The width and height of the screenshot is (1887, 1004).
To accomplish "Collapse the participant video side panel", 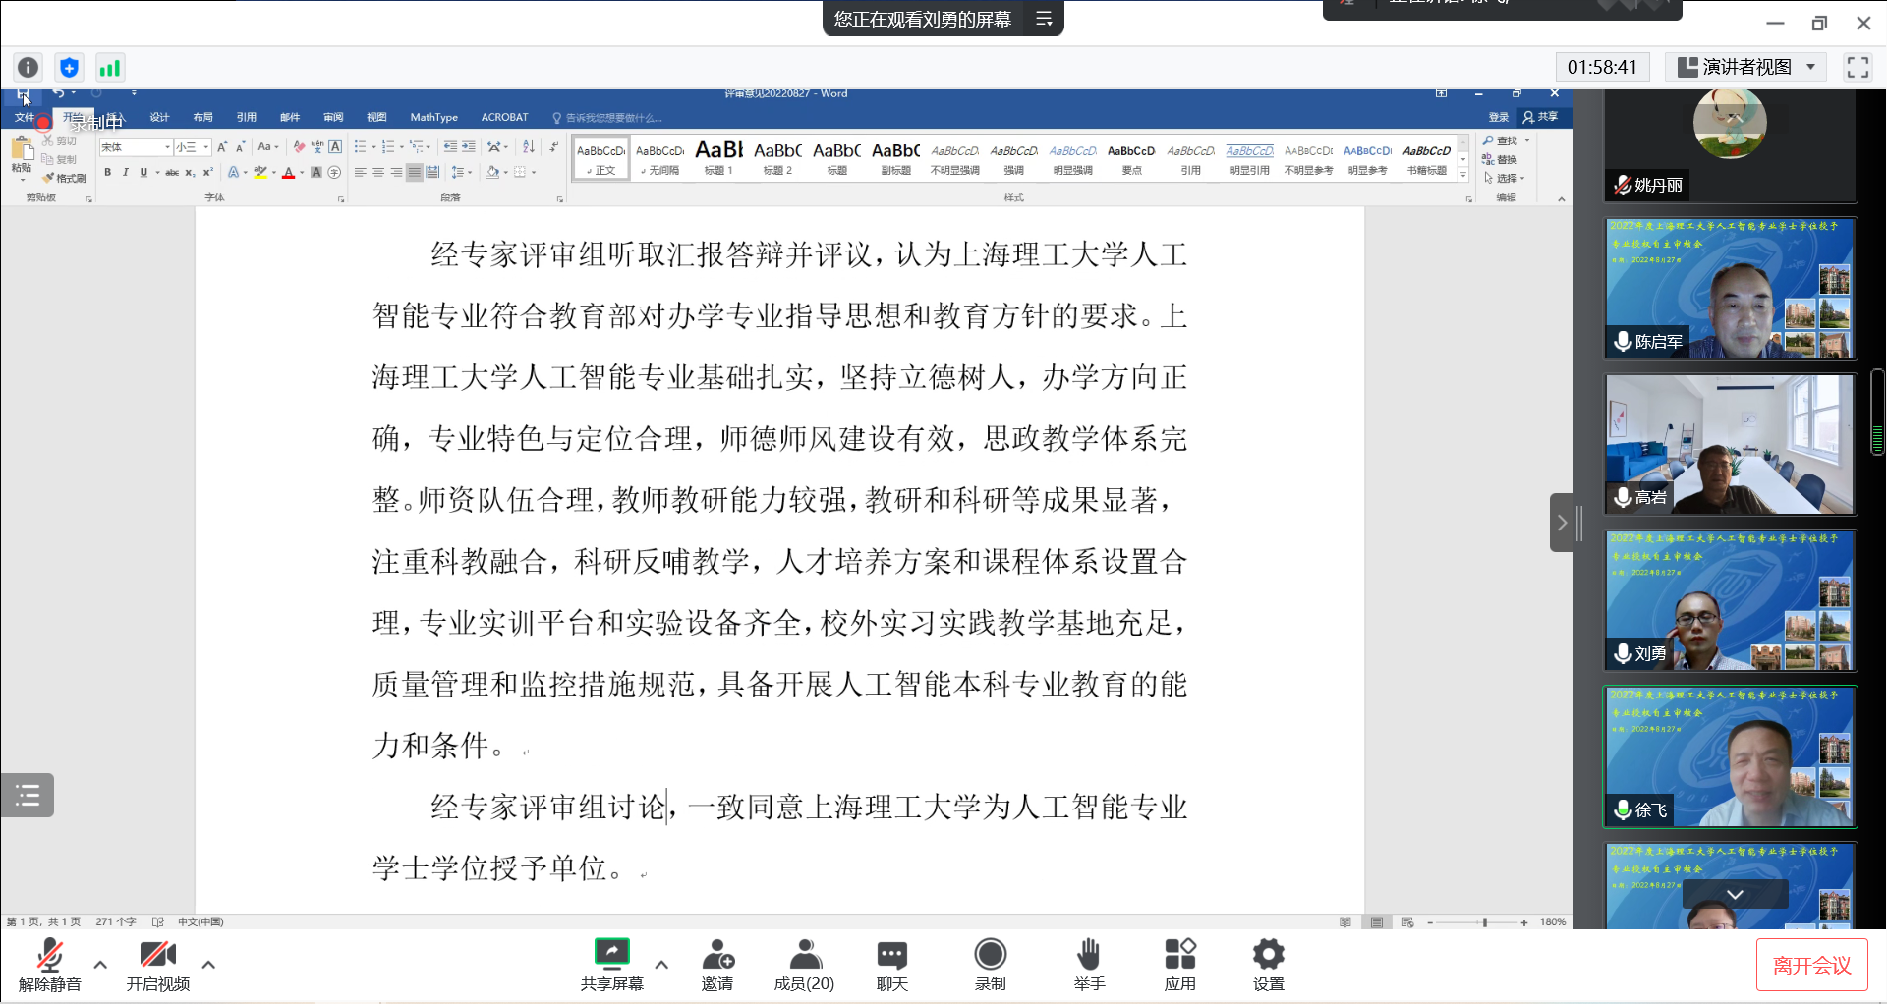I will 1562,523.
